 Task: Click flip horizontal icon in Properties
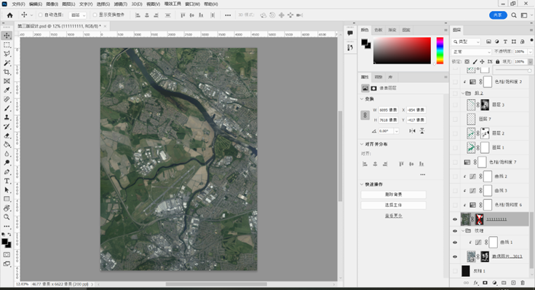coord(412,131)
